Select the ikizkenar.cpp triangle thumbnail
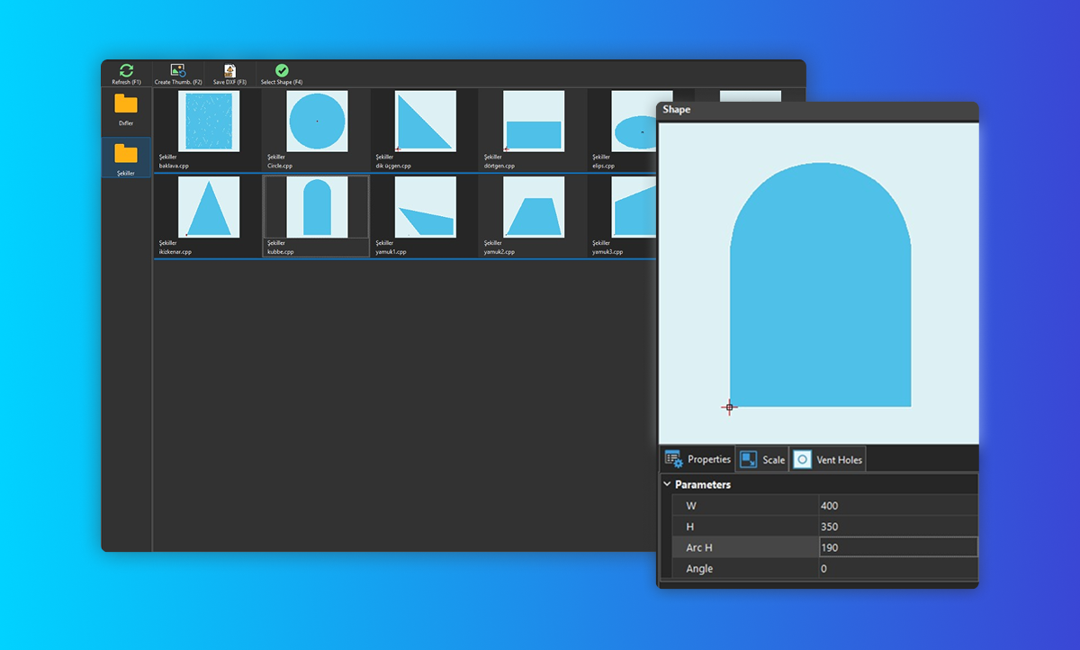This screenshot has width=1080, height=650. tap(209, 207)
